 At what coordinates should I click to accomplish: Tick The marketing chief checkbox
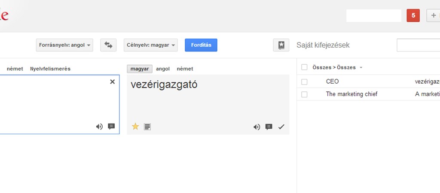304,94
